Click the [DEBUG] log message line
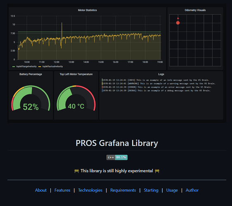 pos(156,91)
